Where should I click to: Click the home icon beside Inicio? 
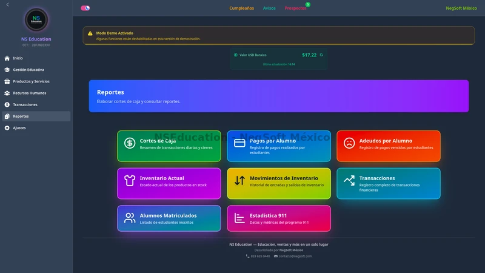click(x=7, y=58)
